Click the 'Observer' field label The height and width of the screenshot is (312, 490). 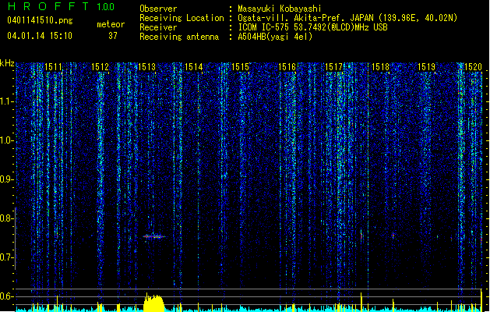[158, 9]
